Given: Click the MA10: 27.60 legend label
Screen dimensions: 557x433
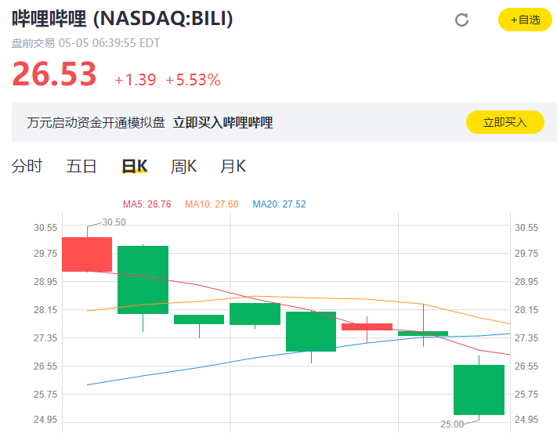Looking at the screenshot, I should coord(212,204).
